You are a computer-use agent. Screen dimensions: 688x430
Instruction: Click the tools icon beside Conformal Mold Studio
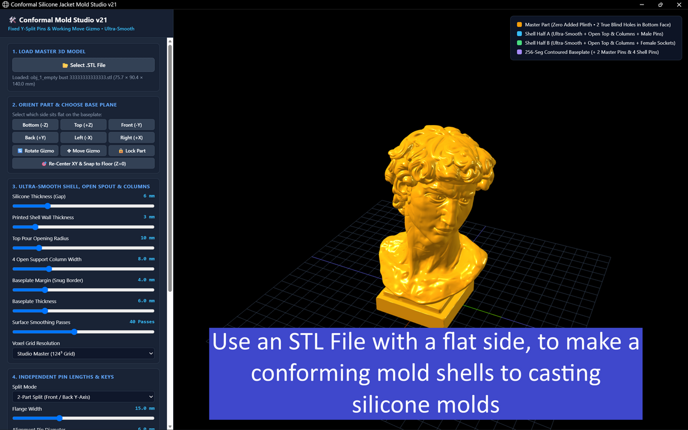point(13,19)
